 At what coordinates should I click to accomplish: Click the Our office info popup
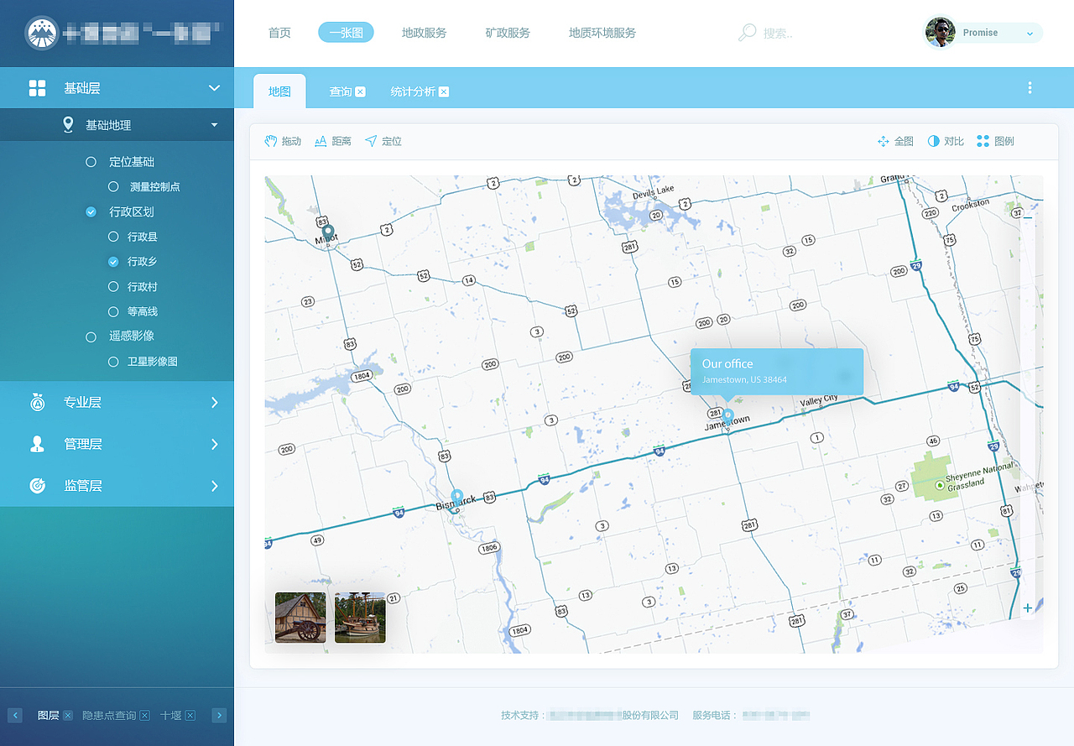click(x=777, y=372)
